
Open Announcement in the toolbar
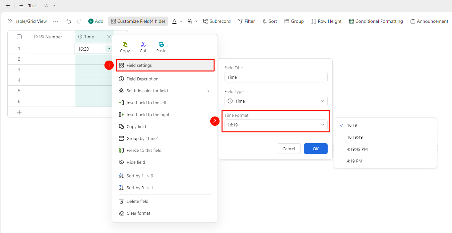click(429, 21)
